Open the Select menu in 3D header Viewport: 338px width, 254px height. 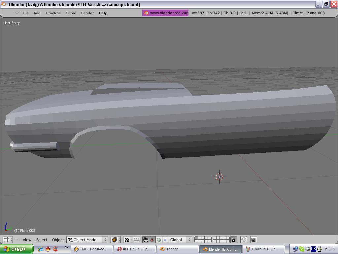[x=42, y=240]
